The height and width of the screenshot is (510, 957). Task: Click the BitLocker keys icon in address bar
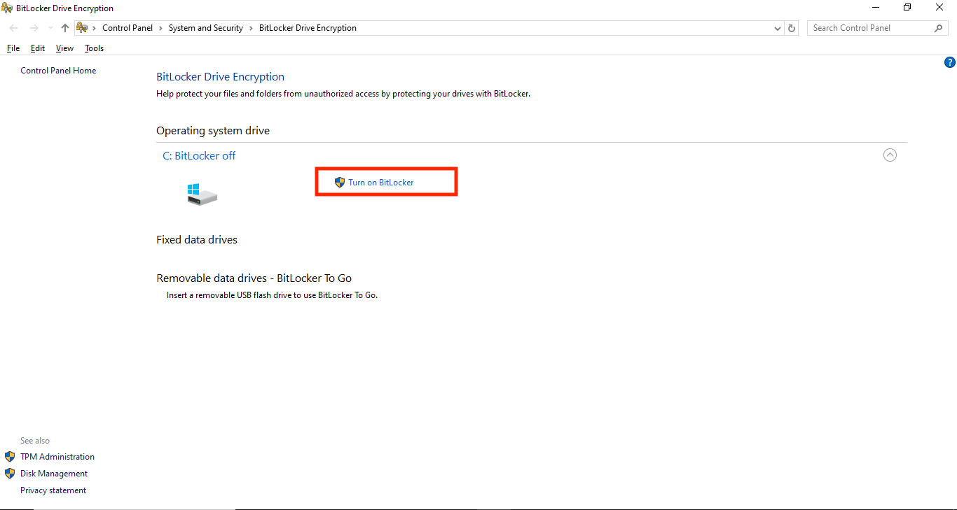point(81,28)
